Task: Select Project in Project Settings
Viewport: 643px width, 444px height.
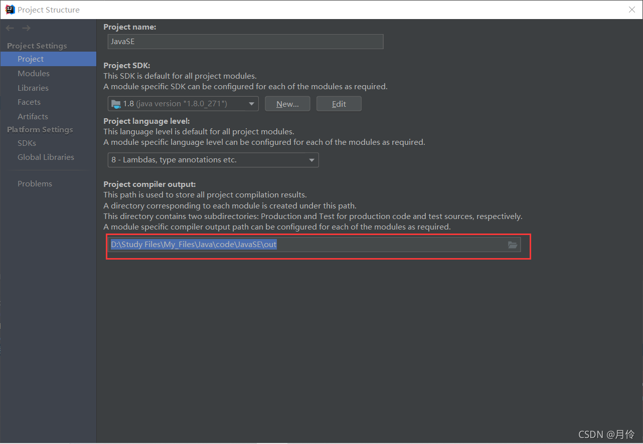Action: (x=48, y=59)
